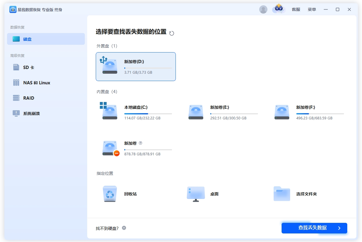The image size is (362, 242).
Task: Click the F: drive usage bar
Action: pos(320,113)
